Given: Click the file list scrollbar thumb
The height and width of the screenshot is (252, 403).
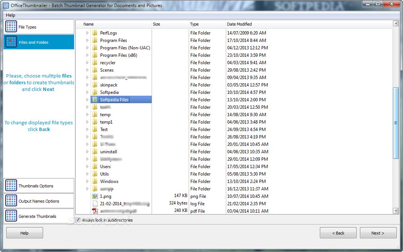Looking at the screenshot, I should point(396,123).
